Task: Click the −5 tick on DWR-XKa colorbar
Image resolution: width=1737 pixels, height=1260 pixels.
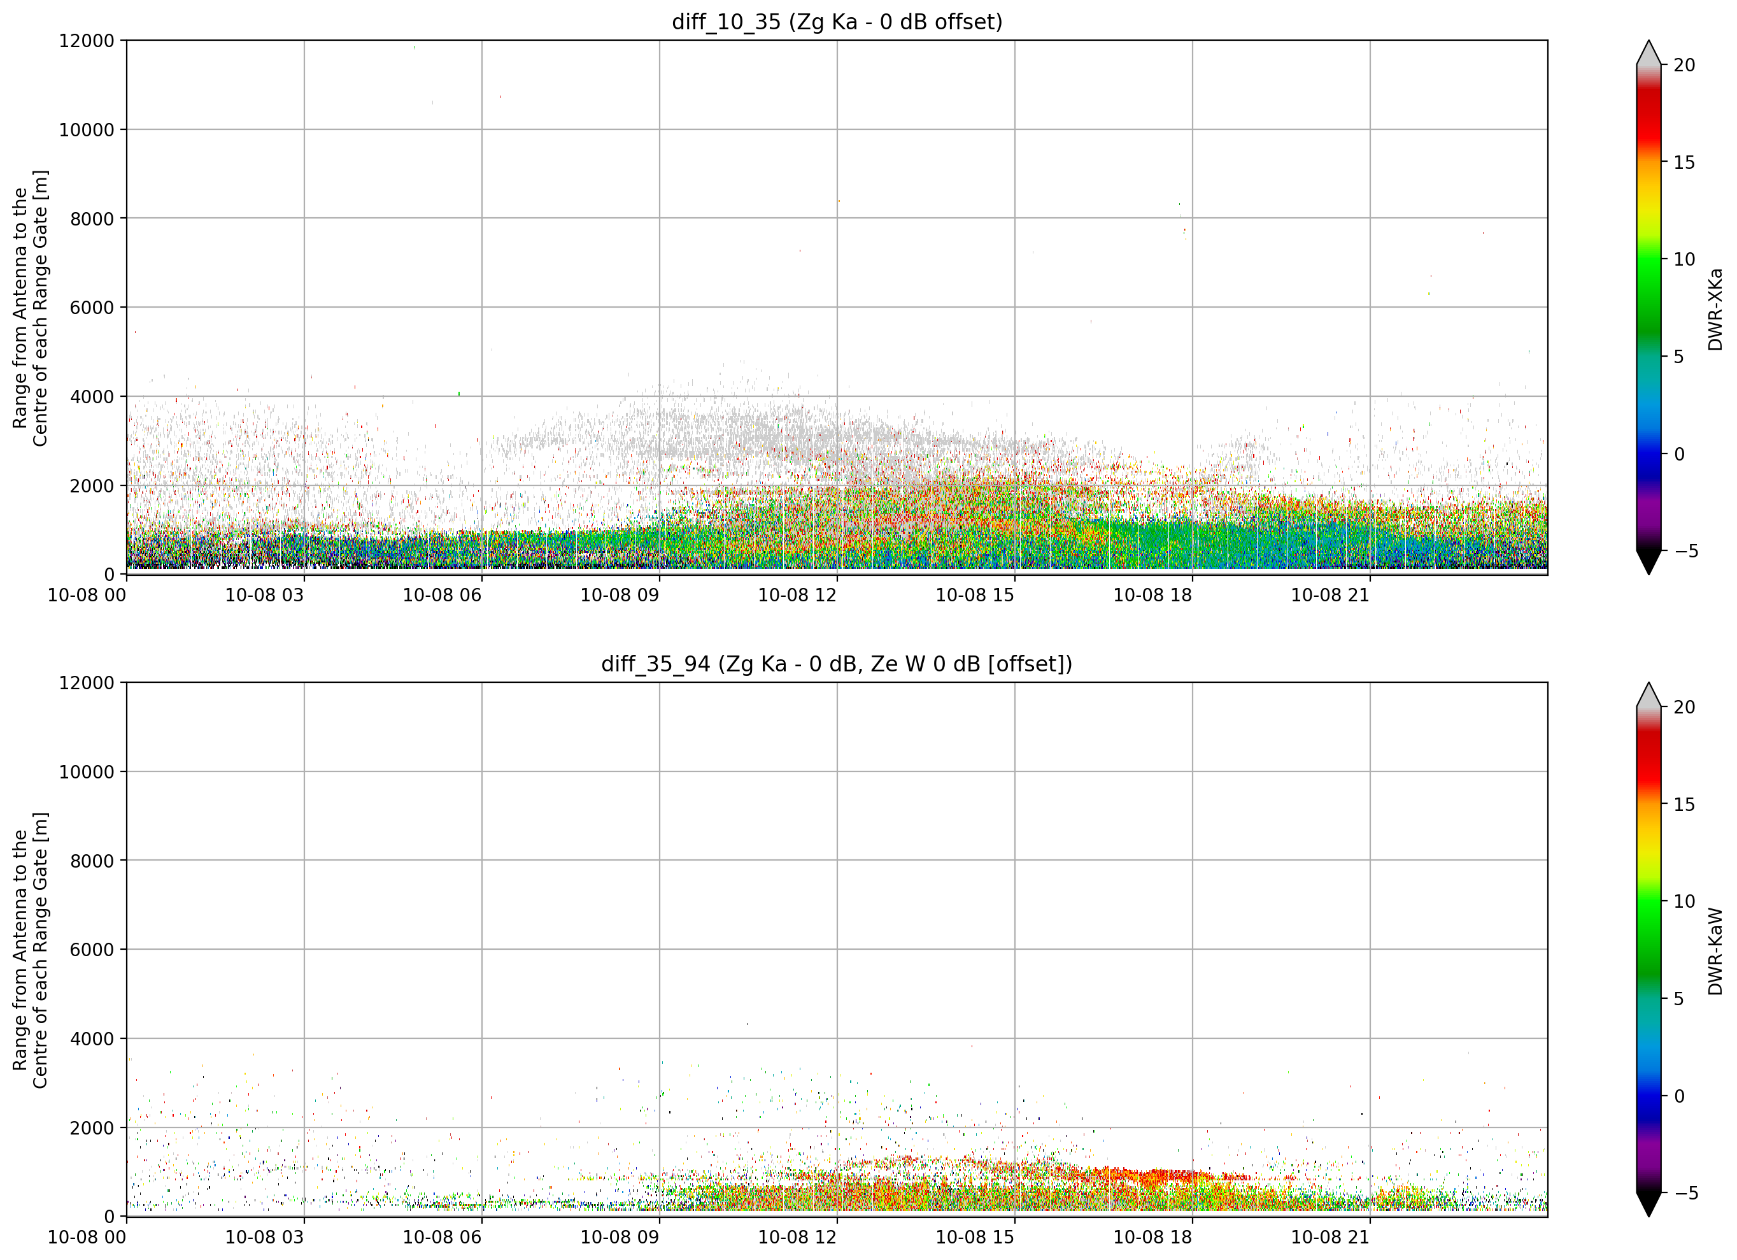Action: pyautogui.click(x=1685, y=550)
